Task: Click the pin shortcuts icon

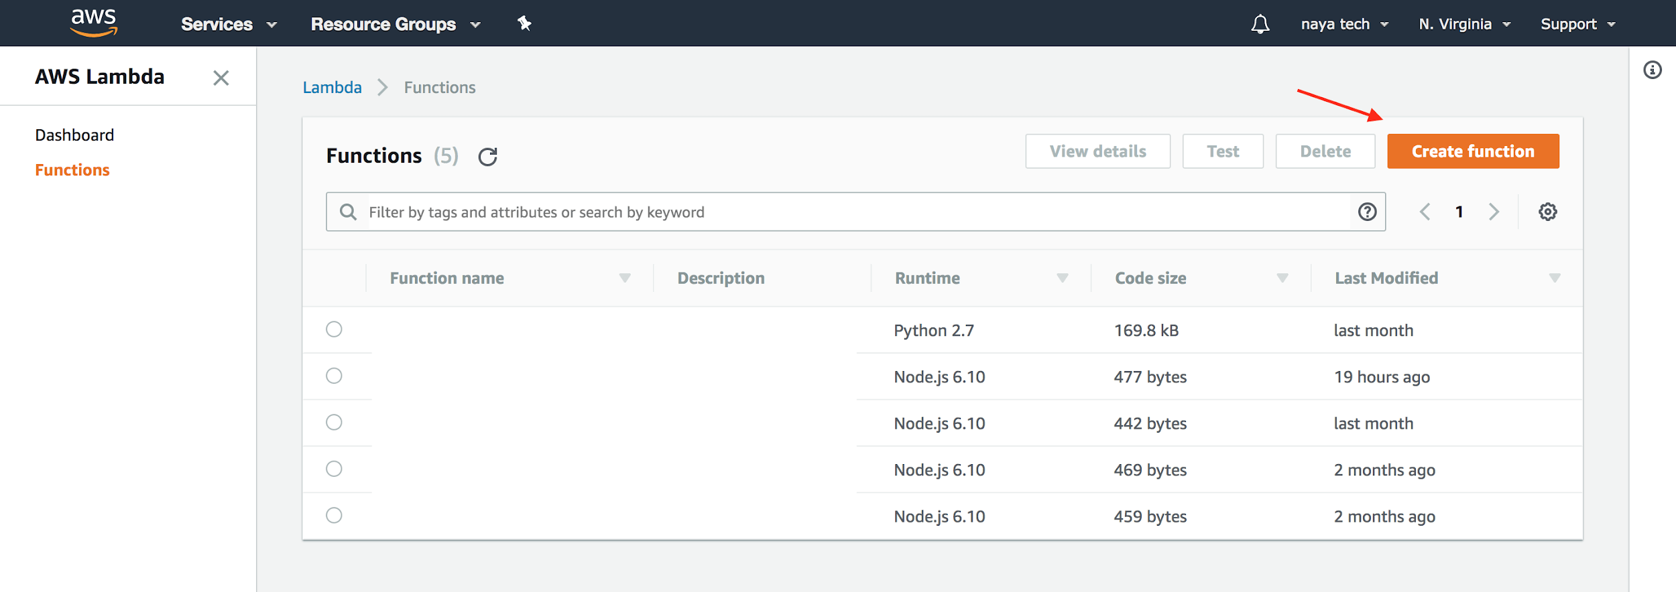Action: [x=524, y=23]
